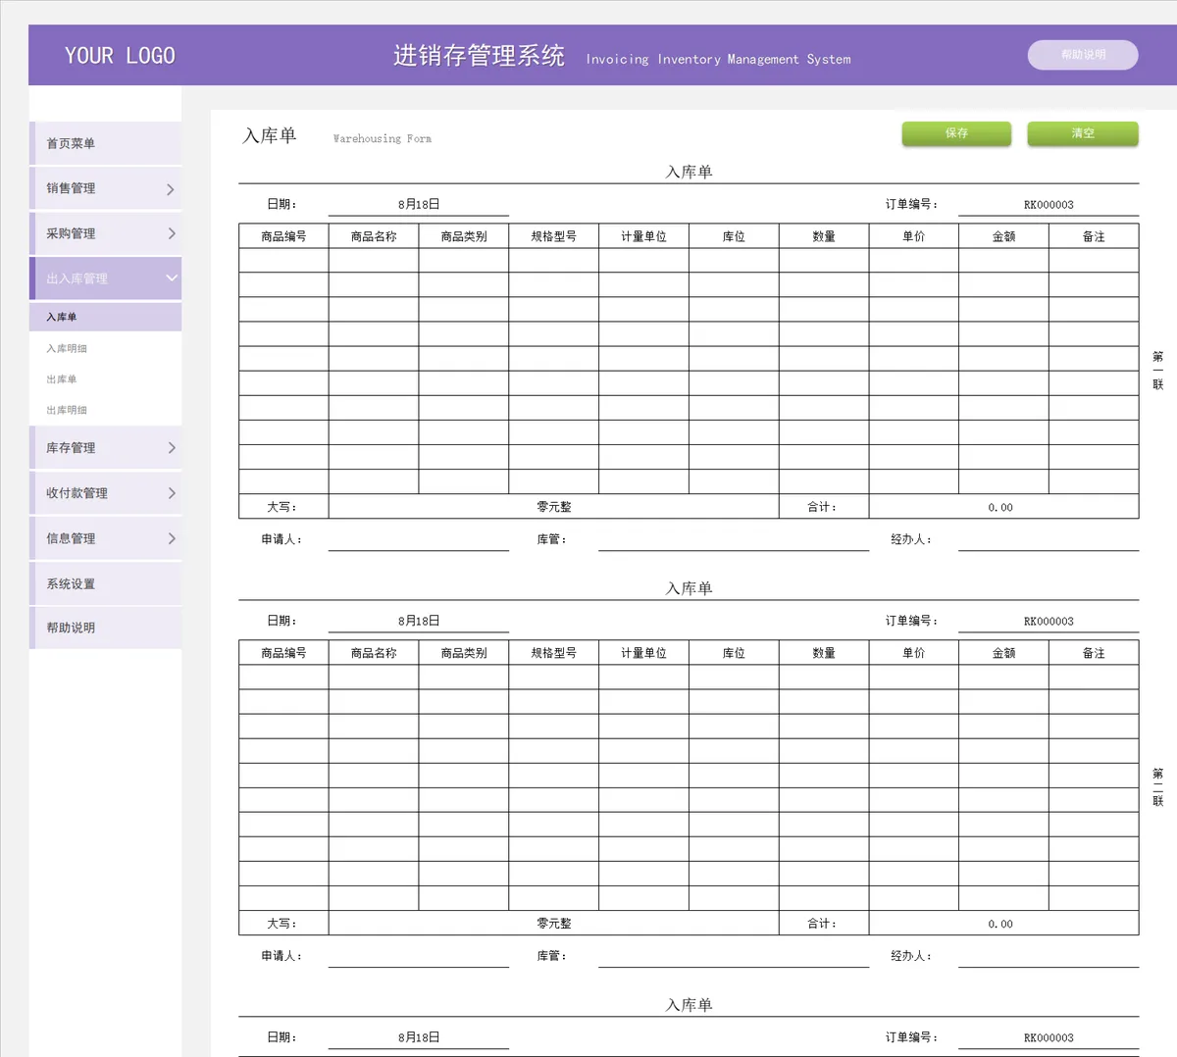Click the 库管 field in second form
The width and height of the screenshot is (1177, 1057).
(734, 956)
